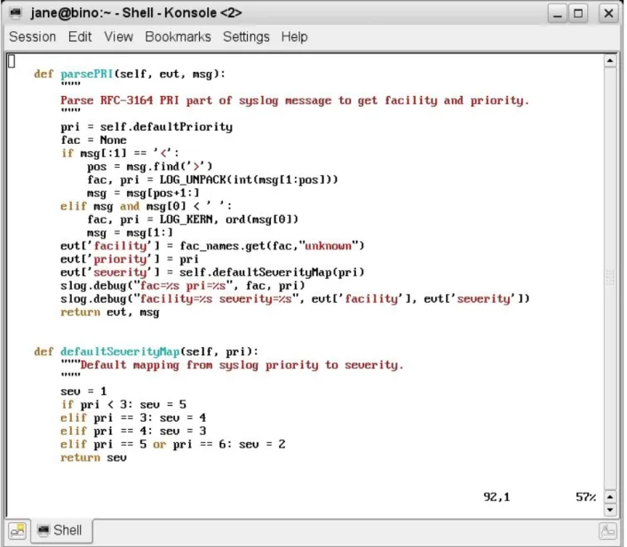
Task: Open the Edit menu
Action: point(80,36)
